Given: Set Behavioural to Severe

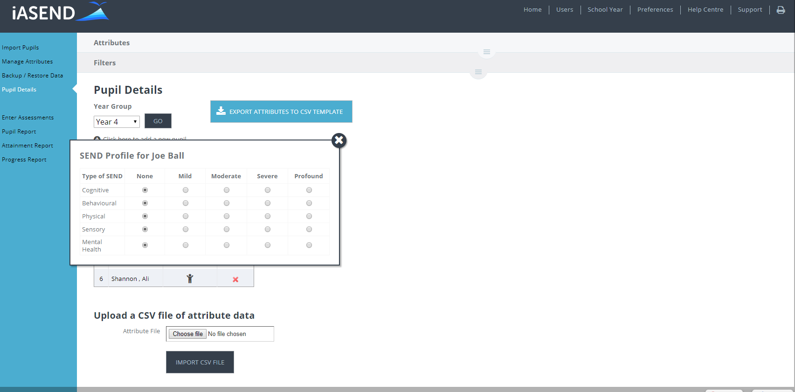Looking at the screenshot, I should coord(268,203).
